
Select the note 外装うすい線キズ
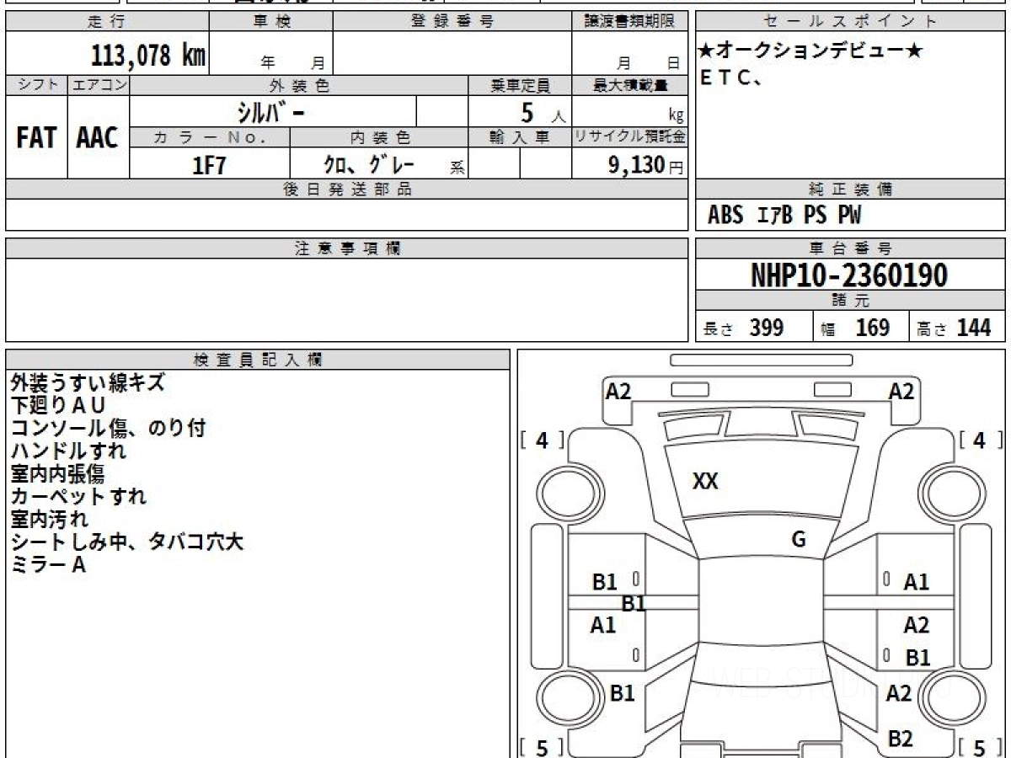88,382
